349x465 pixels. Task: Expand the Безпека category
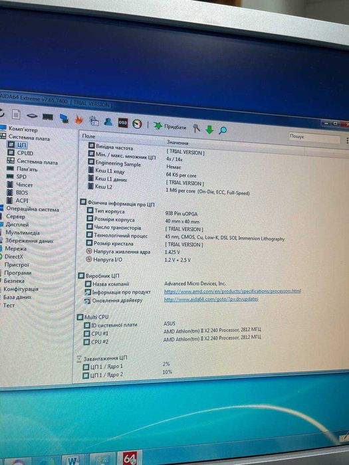(13, 280)
